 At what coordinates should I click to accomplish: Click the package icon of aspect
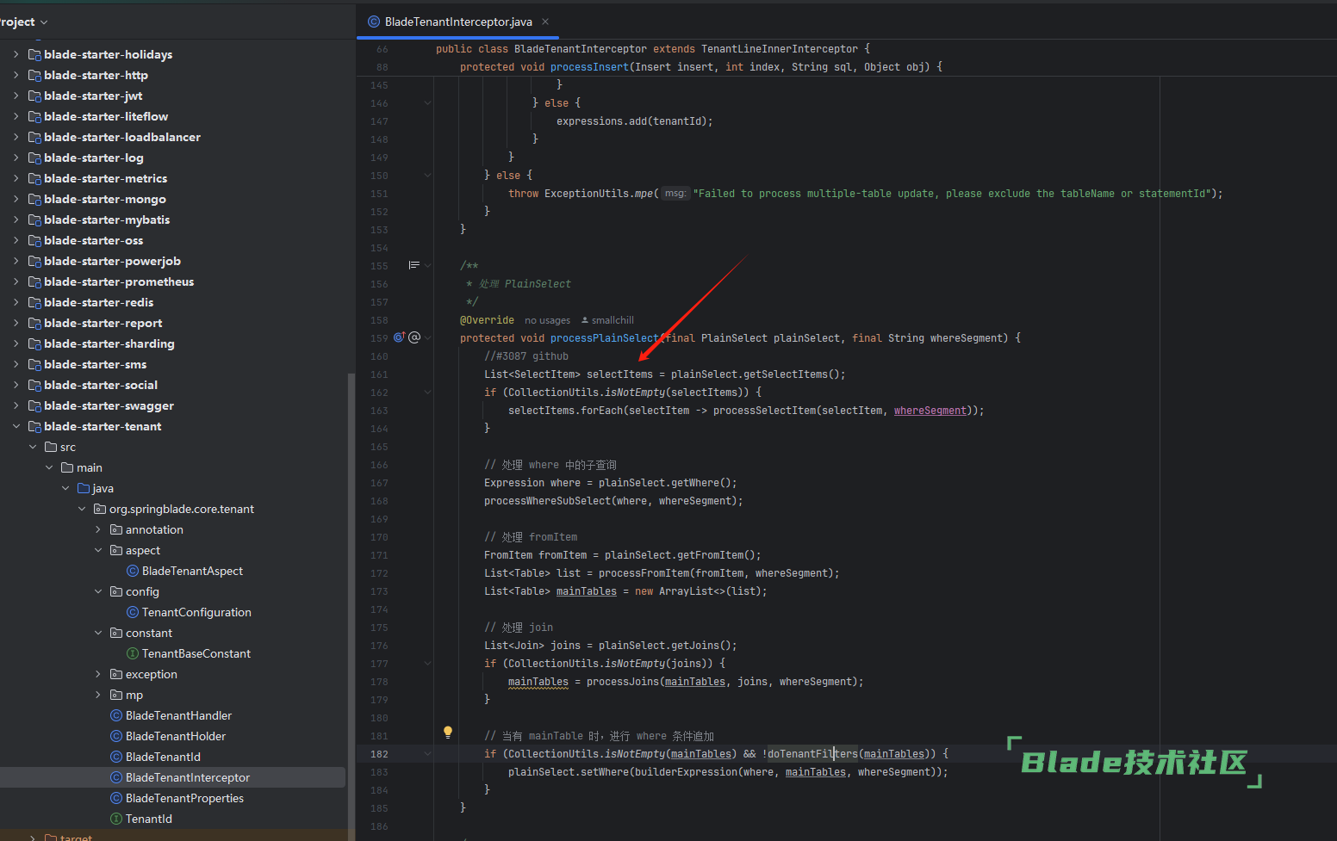coord(116,550)
